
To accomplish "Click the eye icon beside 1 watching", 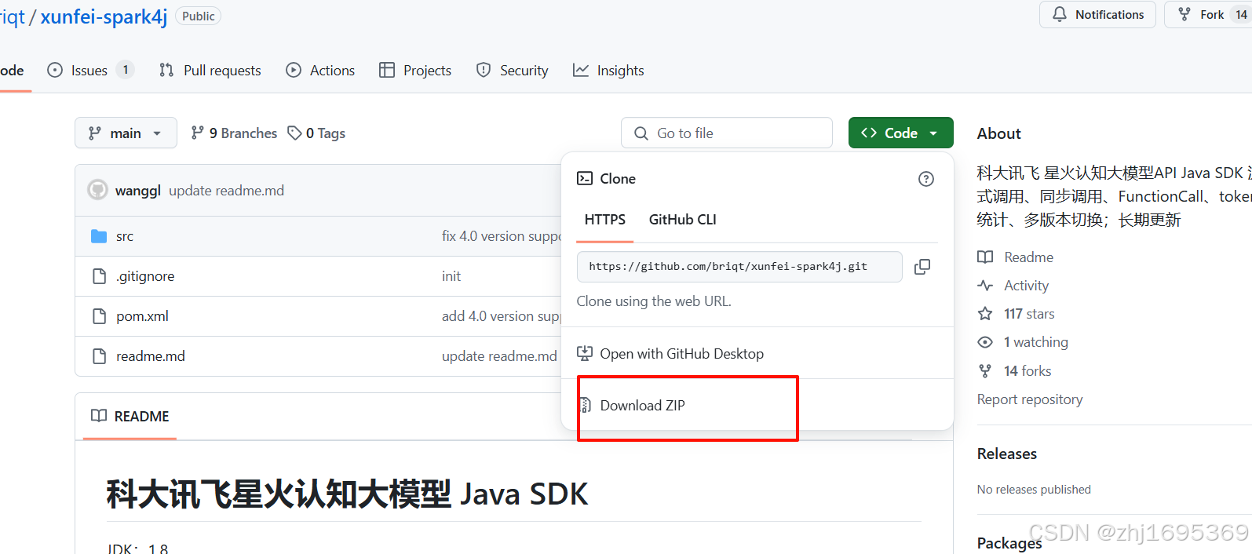I will coord(985,342).
